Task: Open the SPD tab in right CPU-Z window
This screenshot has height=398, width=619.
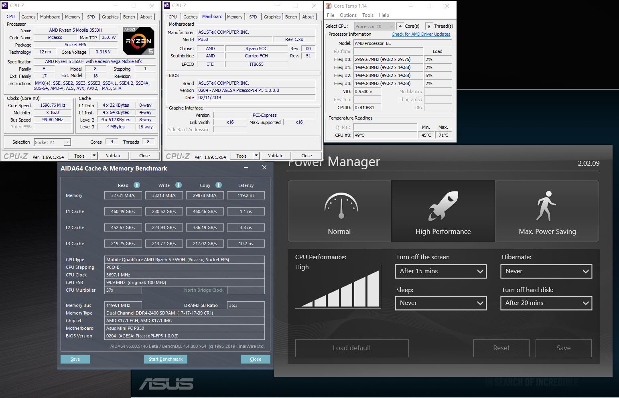Action: (253, 17)
